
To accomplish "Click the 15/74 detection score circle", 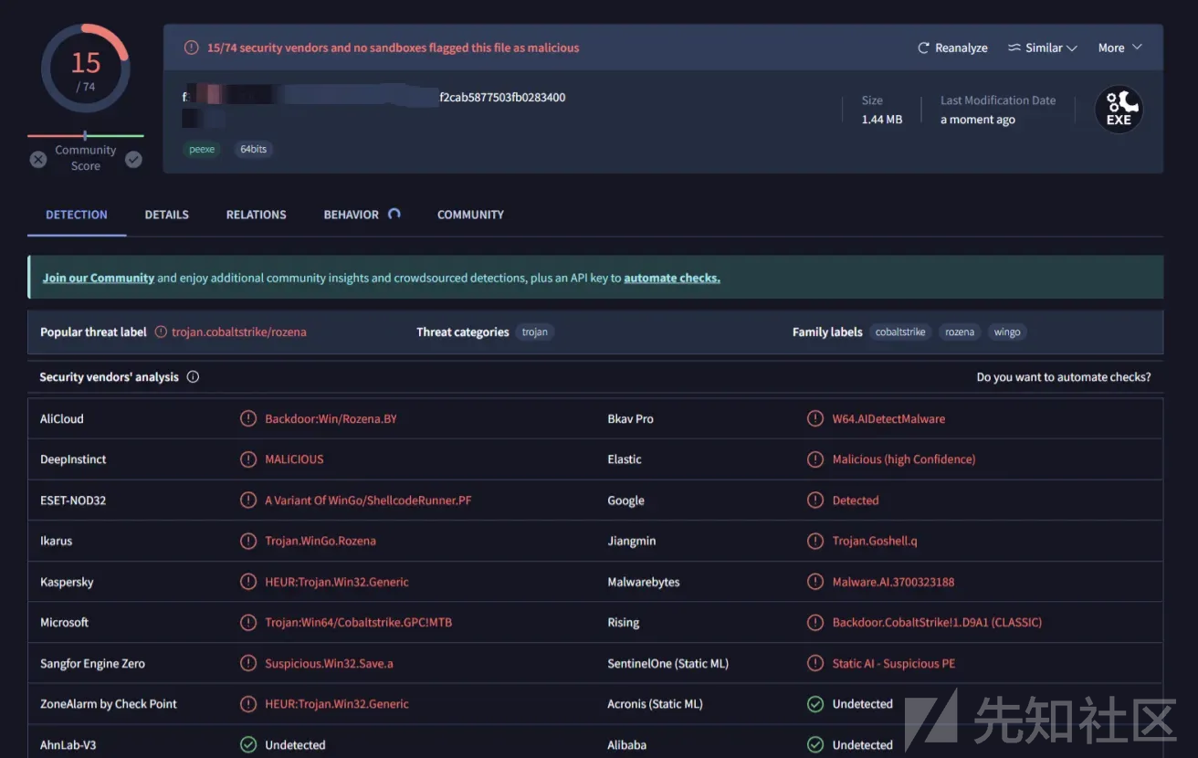I will click(85, 69).
